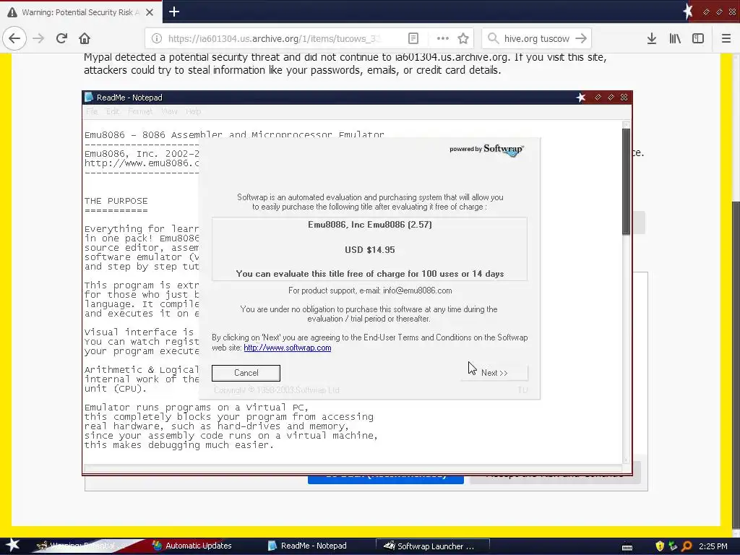The image size is (740, 555).
Task: Go back with the browser back arrow
Action: coord(14,38)
